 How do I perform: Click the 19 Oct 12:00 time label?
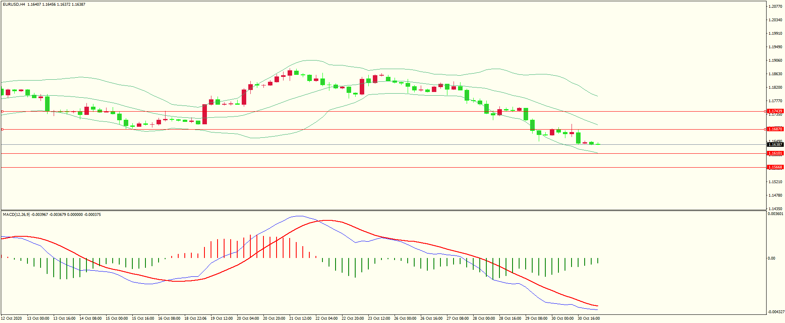(x=222, y=319)
